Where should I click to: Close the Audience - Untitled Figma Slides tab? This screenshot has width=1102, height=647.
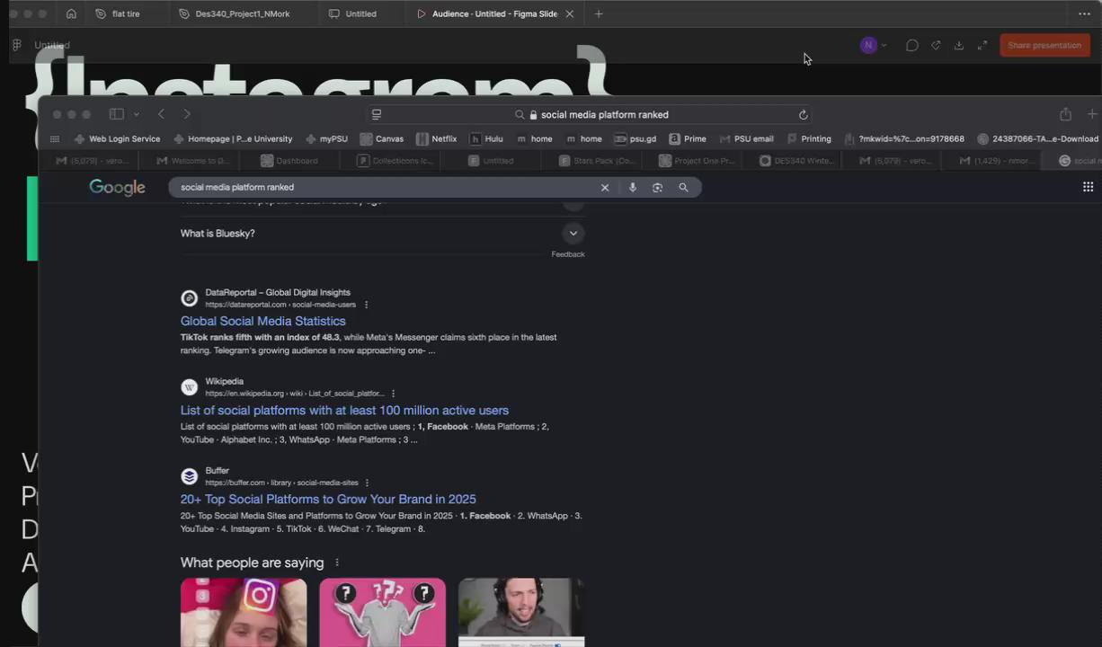[570, 13]
